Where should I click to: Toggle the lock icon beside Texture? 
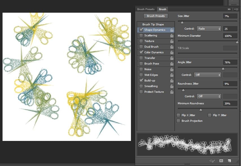172,41
